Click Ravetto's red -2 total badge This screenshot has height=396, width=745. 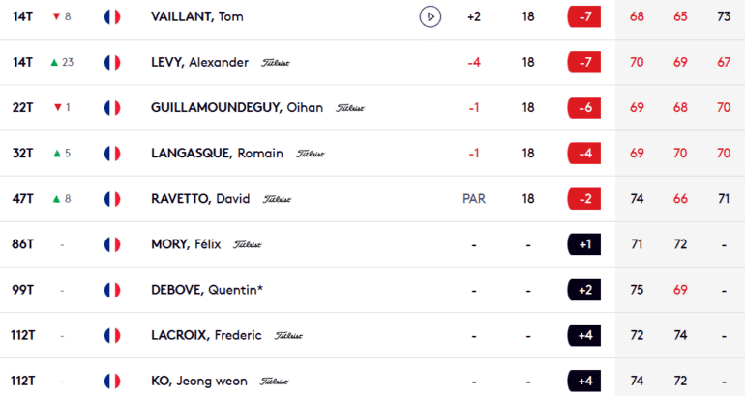click(x=584, y=199)
